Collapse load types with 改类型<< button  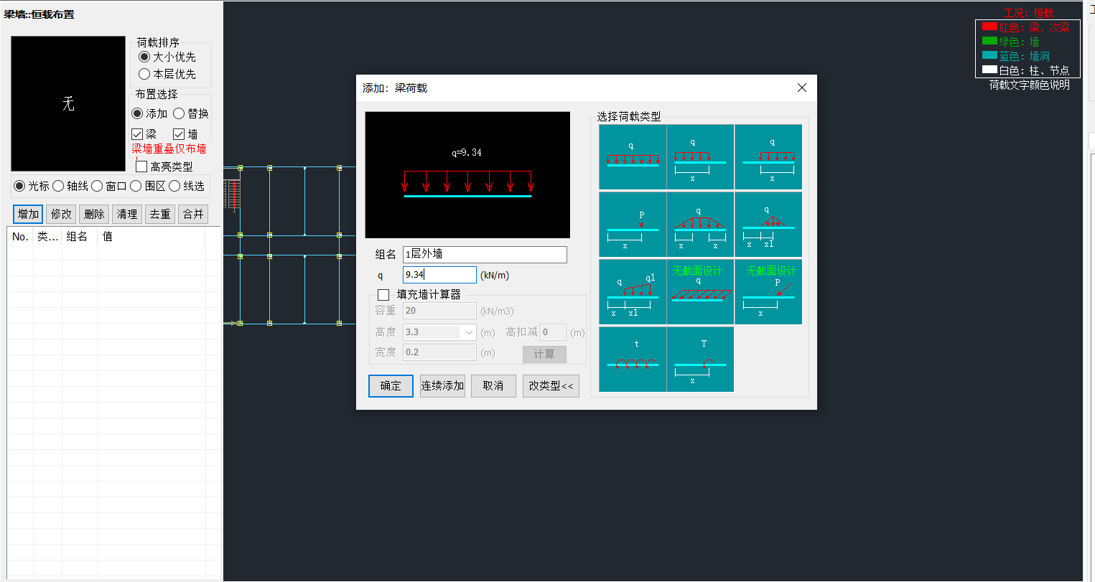click(x=551, y=386)
